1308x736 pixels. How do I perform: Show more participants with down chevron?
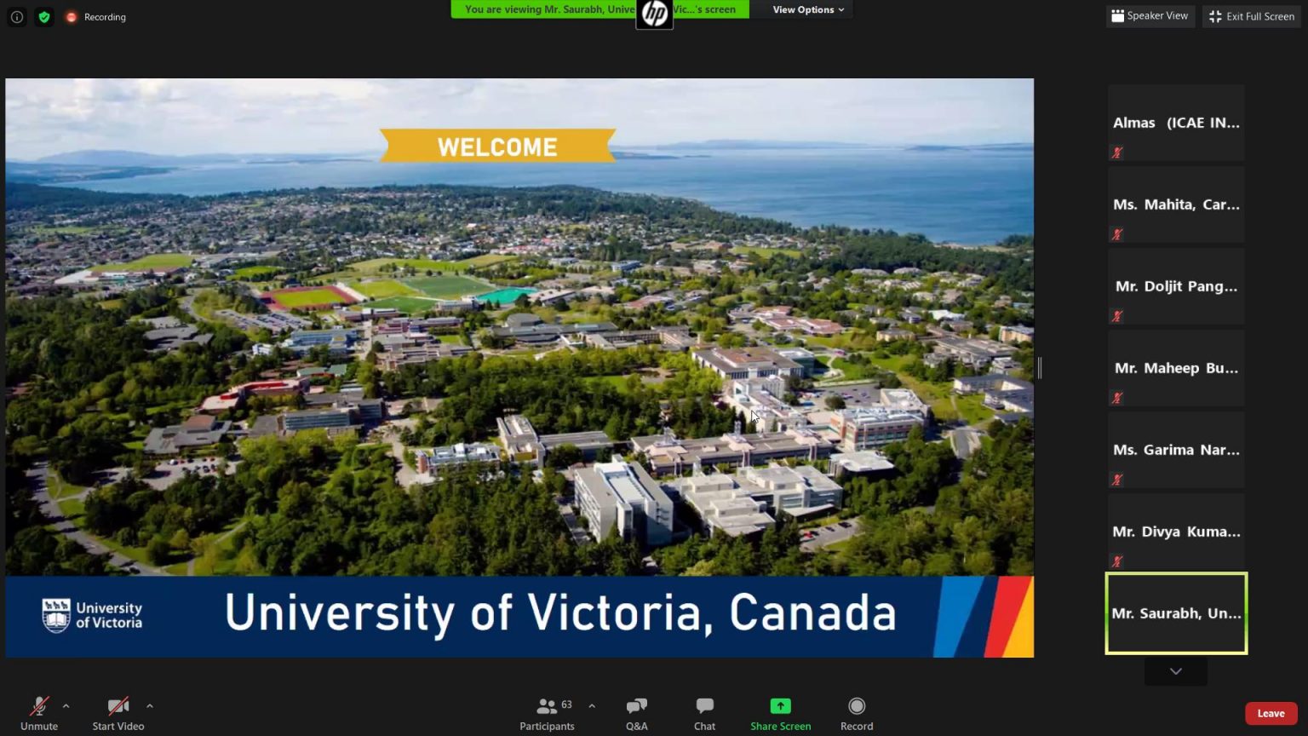pyautogui.click(x=1176, y=671)
